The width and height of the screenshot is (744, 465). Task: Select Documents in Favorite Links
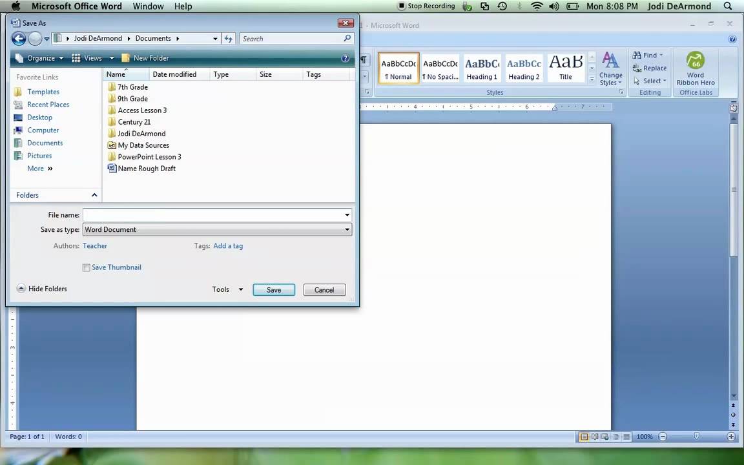45,143
